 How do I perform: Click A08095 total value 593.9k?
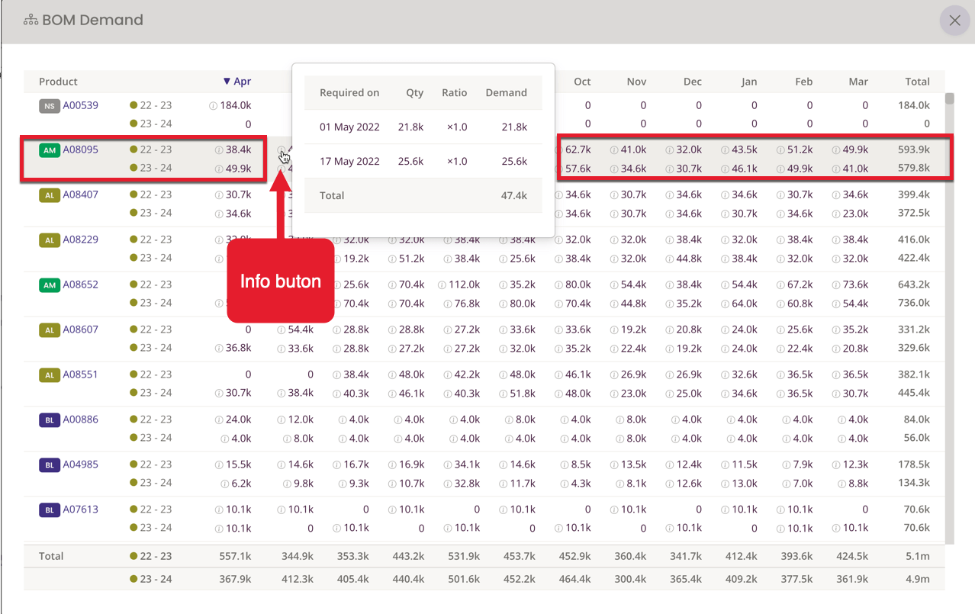pyautogui.click(x=915, y=150)
